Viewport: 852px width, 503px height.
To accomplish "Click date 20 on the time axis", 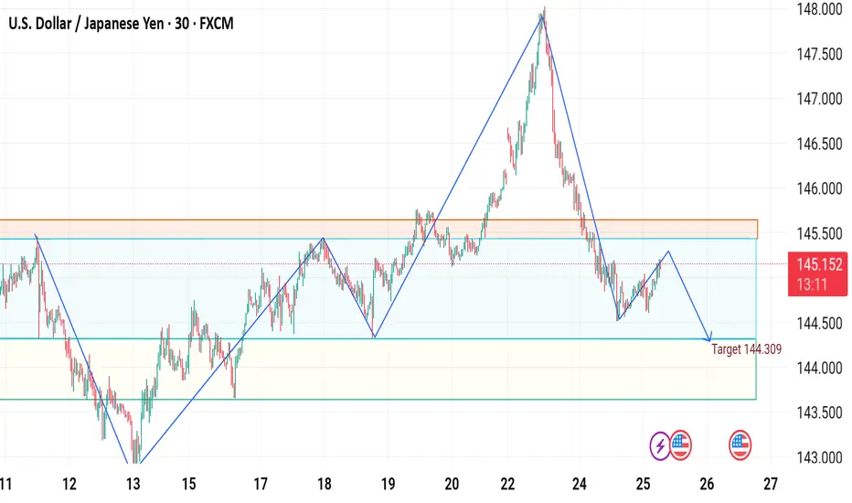I will [452, 484].
